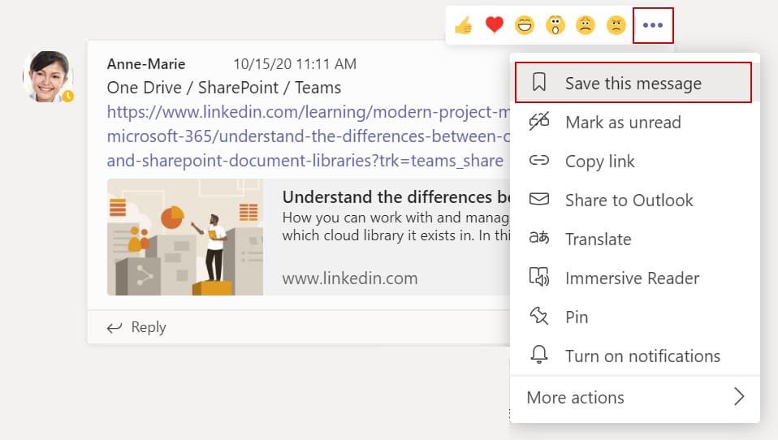Image resolution: width=778 pixels, height=440 pixels.
Task: Click Anne-Marie's profile picture
Action: (x=48, y=76)
